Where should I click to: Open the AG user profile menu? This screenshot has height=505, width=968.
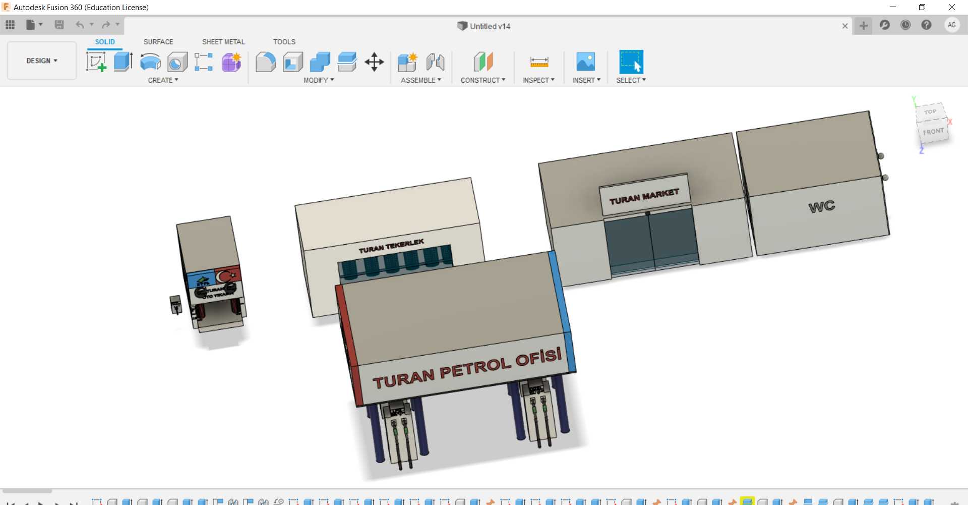(952, 25)
